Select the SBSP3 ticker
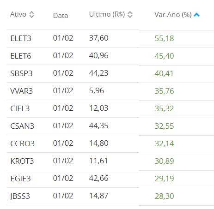Screen dimensions: 214x209 pyautogui.click(x=21, y=73)
